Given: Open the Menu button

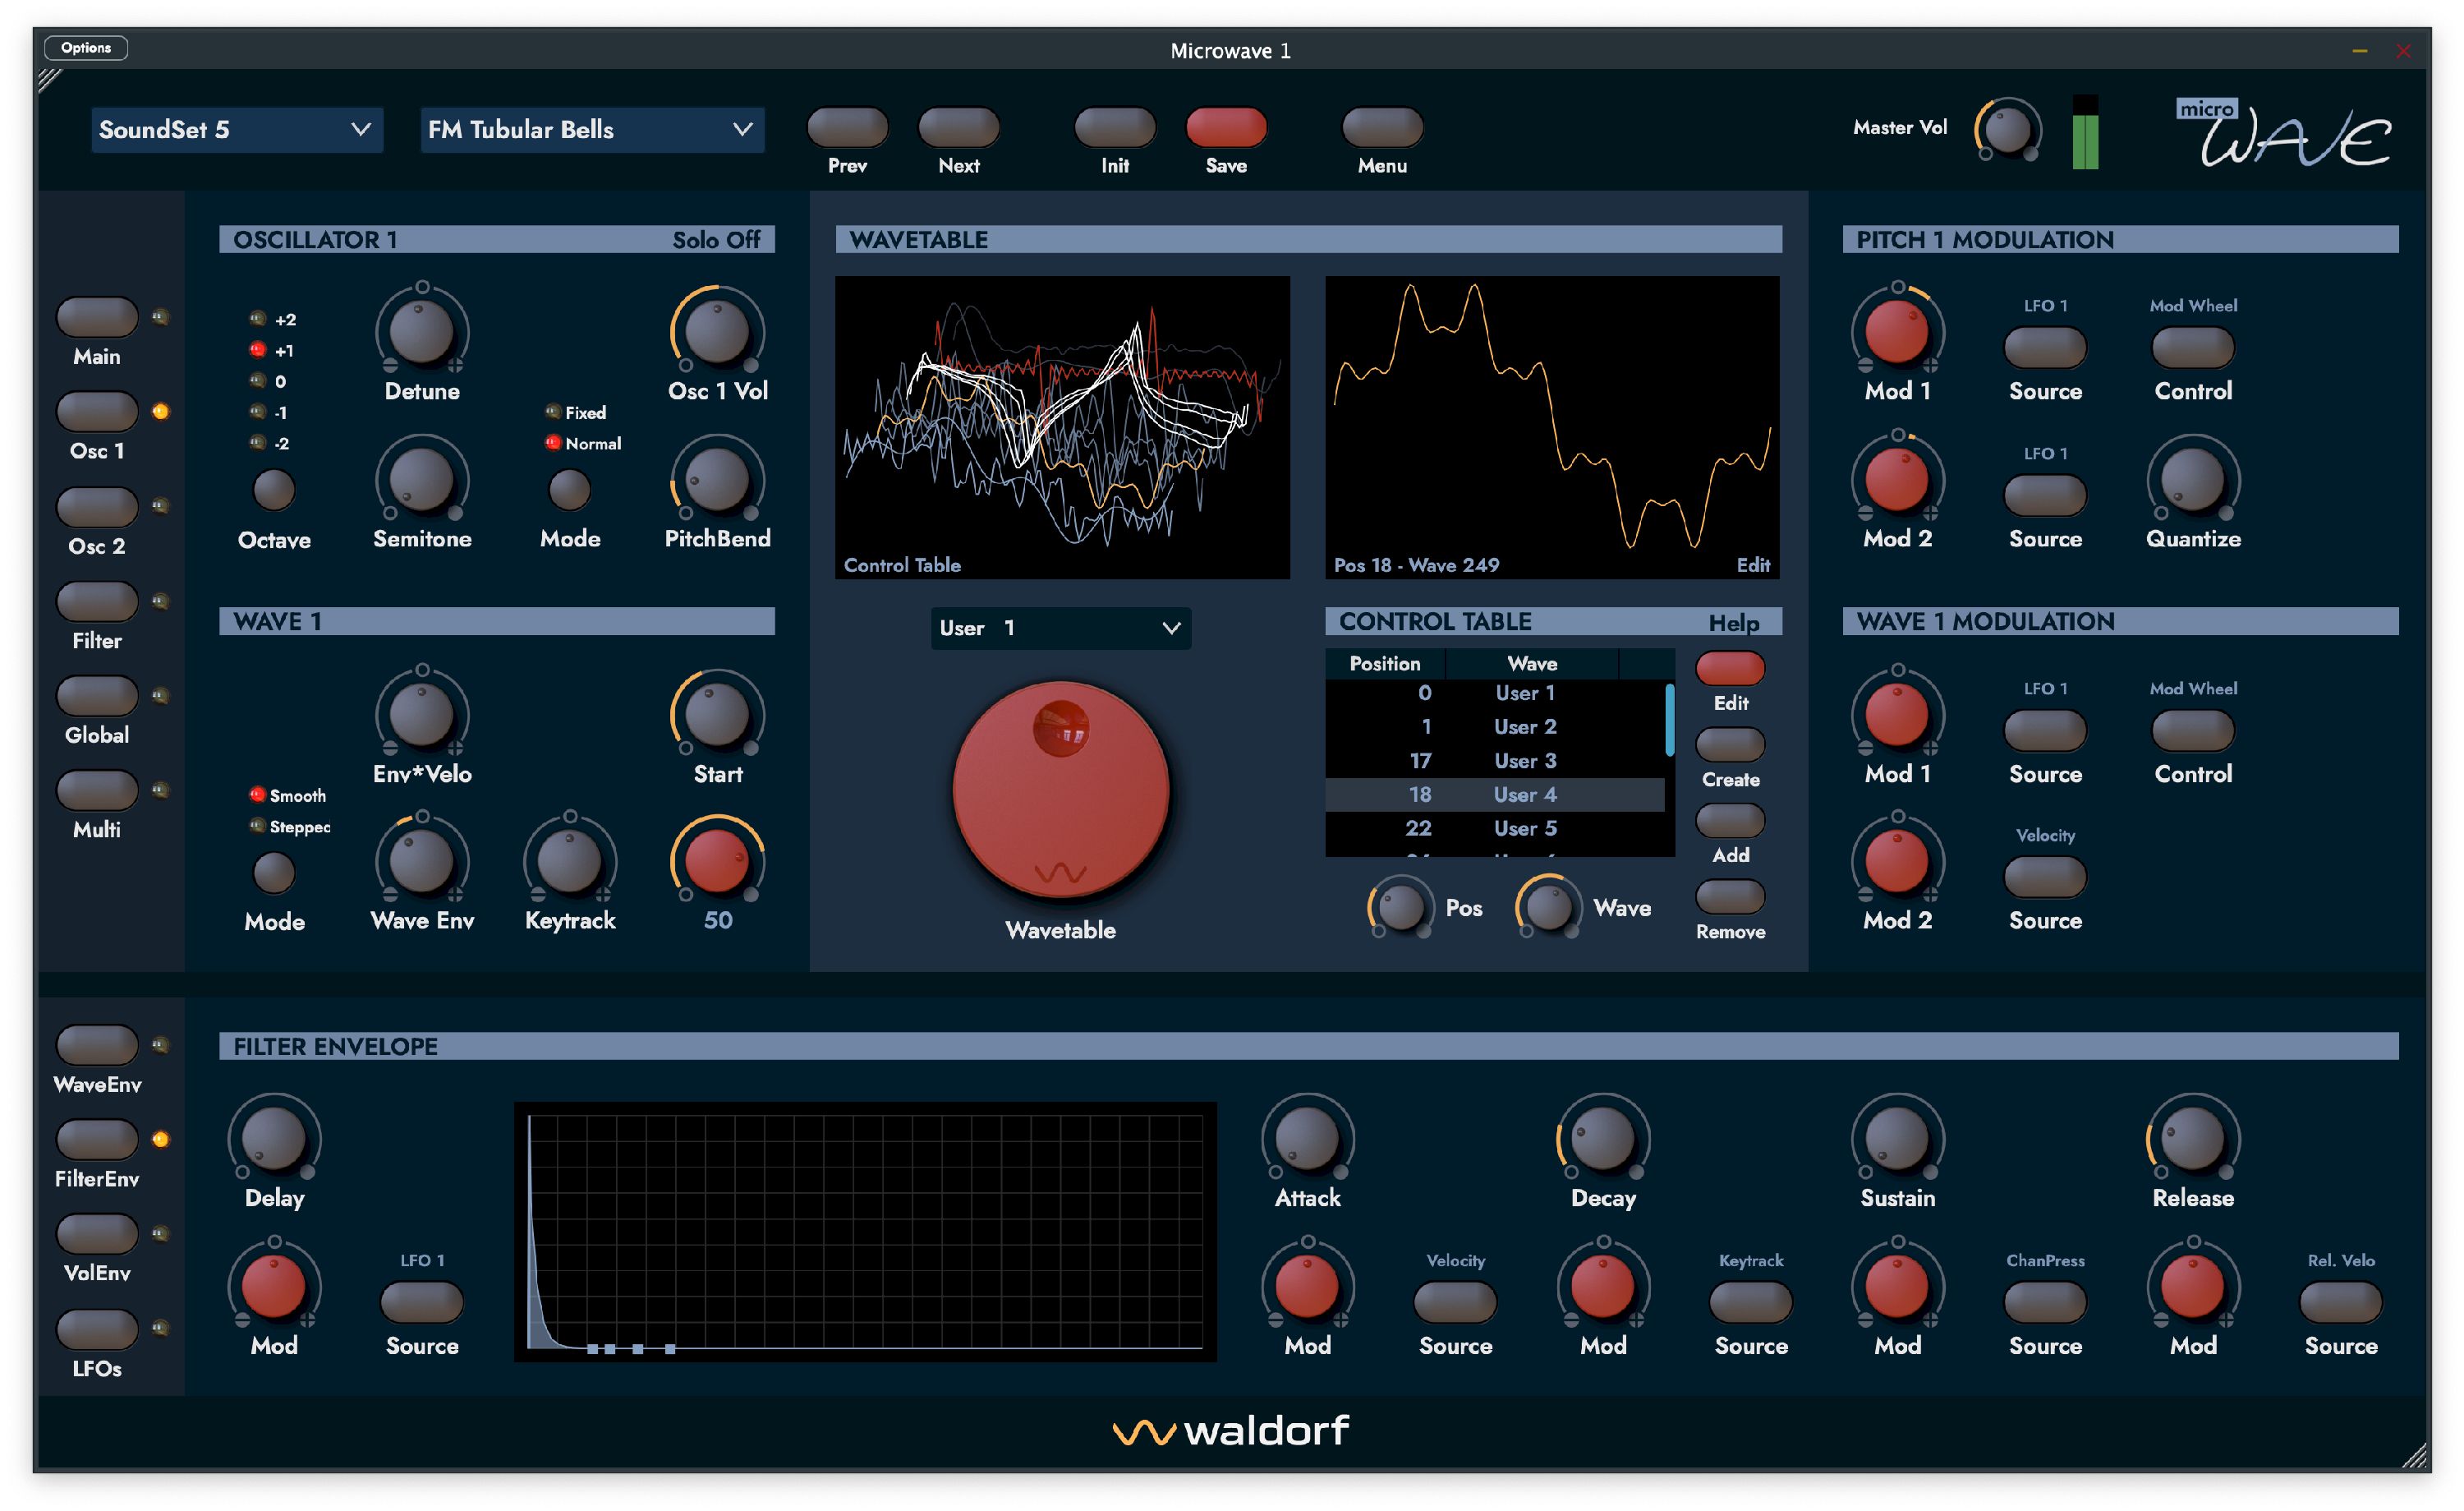Looking at the screenshot, I should pyautogui.click(x=1382, y=127).
